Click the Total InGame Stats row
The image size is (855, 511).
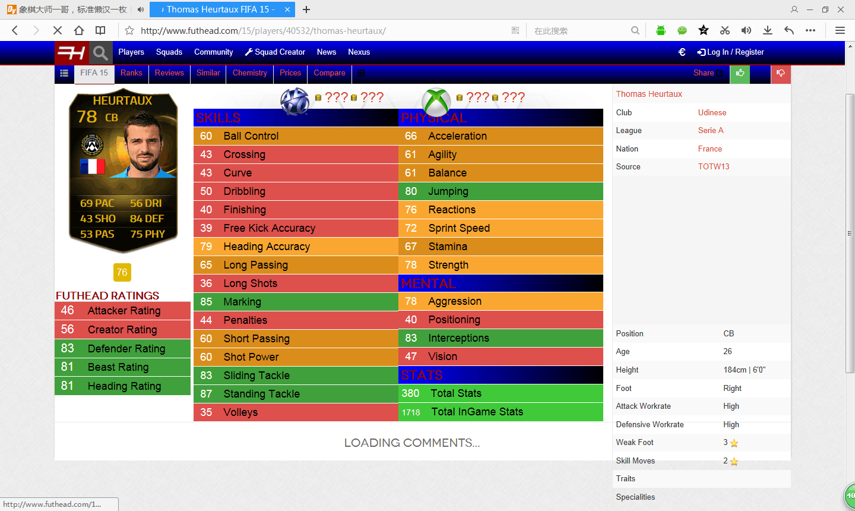(501, 412)
